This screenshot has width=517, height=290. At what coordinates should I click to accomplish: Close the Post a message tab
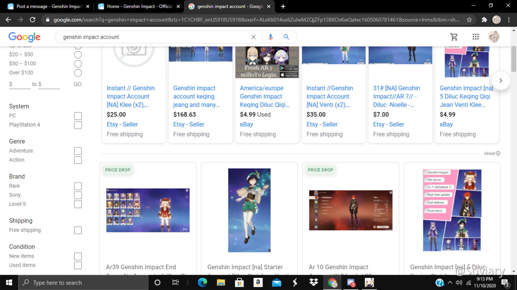pyautogui.click(x=87, y=6)
